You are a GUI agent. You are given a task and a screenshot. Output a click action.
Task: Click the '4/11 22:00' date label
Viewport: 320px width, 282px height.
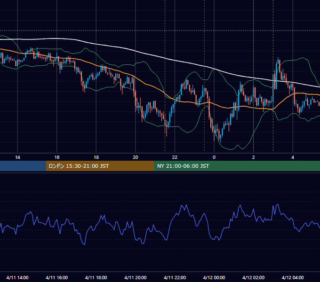coord(175,277)
